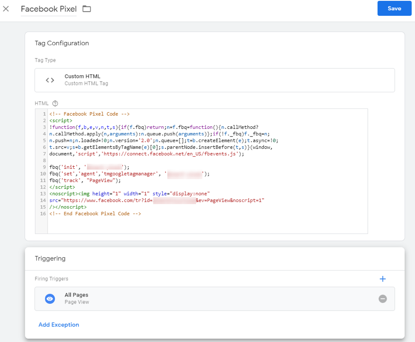
Task: Click the Firing Triggers label
Action: pyautogui.click(x=52, y=279)
